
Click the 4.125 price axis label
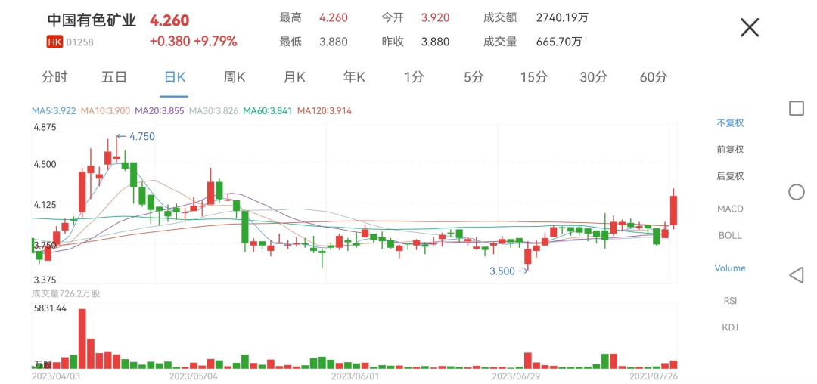point(45,204)
